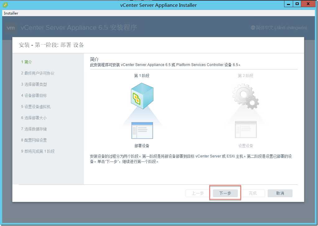
Task: Open the 简体中文 language selector
Action: (x=279, y=28)
